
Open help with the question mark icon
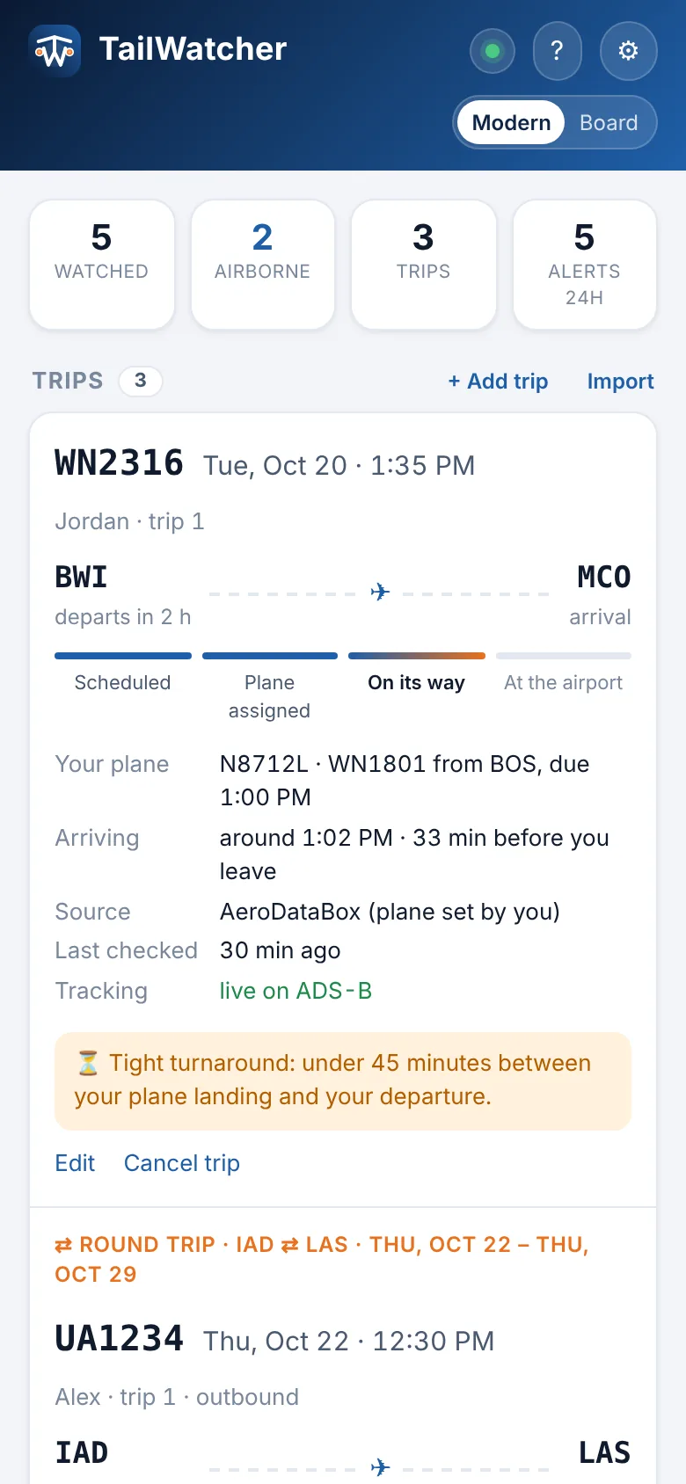(557, 51)
